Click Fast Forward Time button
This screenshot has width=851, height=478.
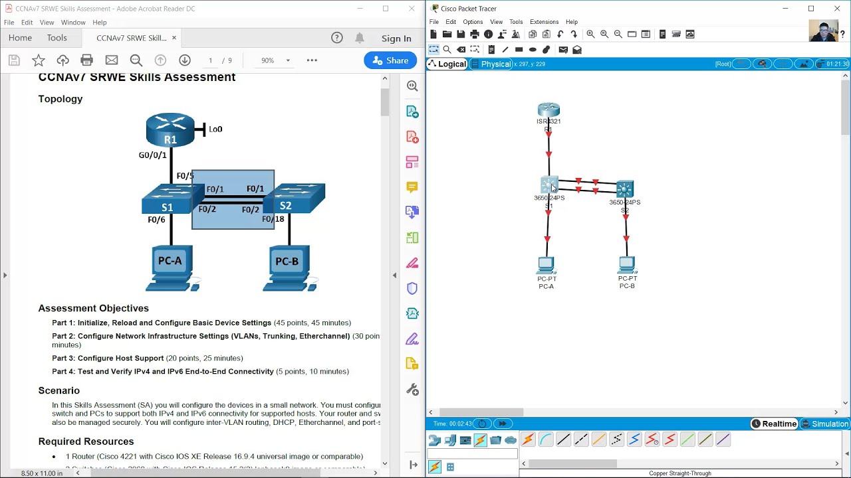[502, 424]
